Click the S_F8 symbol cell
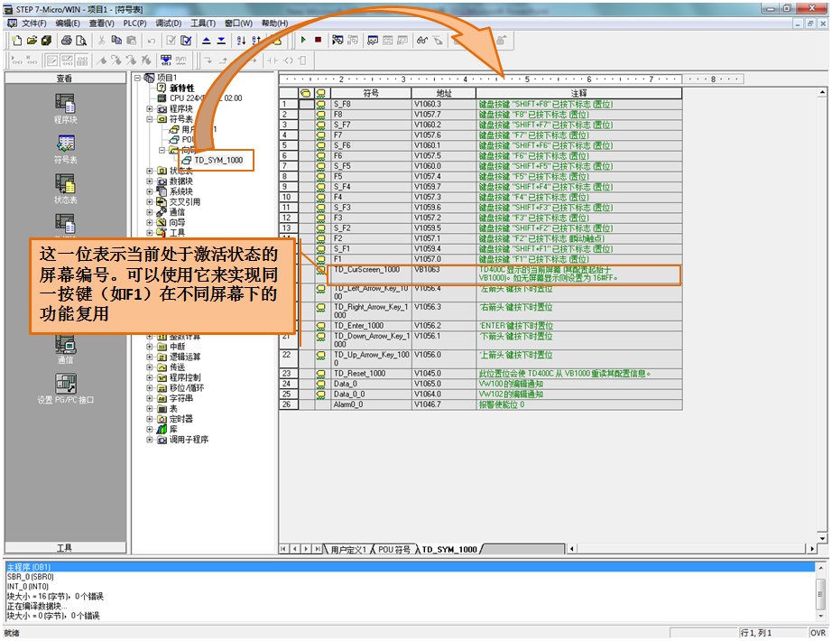 371,104
